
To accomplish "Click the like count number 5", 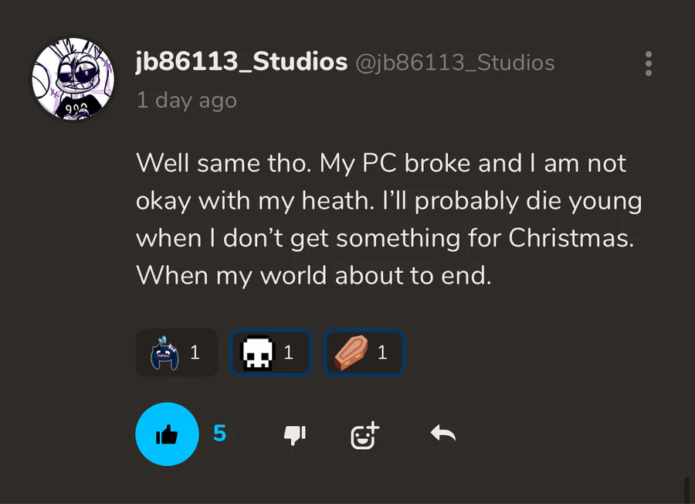I will pyautogui.click(x=220, y=434).
